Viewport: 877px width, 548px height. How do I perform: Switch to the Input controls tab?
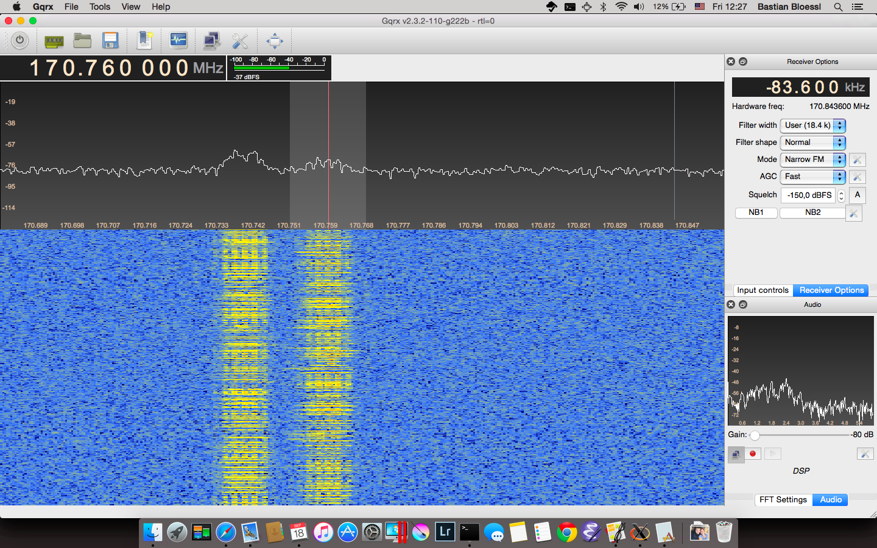[x=763, y=290]
